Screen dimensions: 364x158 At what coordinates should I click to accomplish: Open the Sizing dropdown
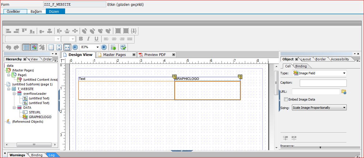coord(319,108)
